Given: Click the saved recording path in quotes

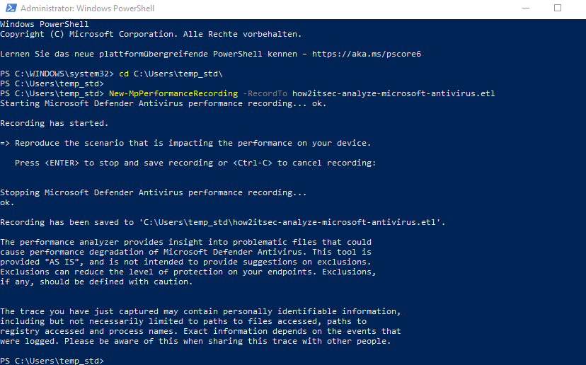Looking at the screenshot, I should (290, 222).
